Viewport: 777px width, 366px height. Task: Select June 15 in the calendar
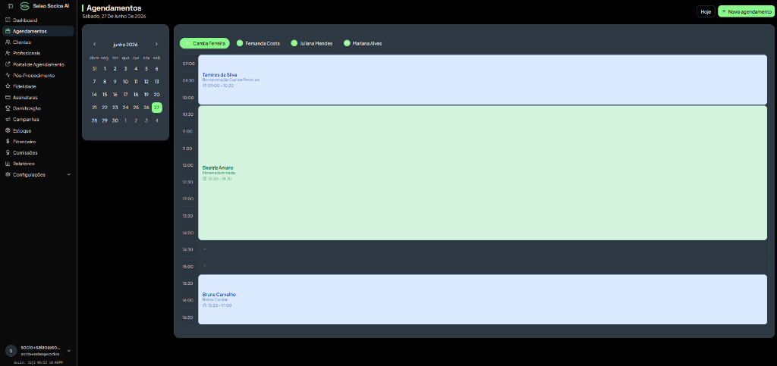click(x=105, y=95)
